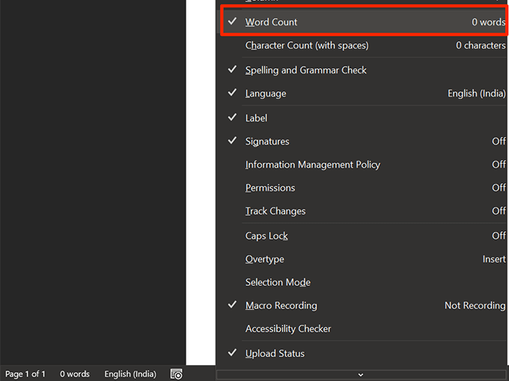Choose Information Management Policy

312,165
